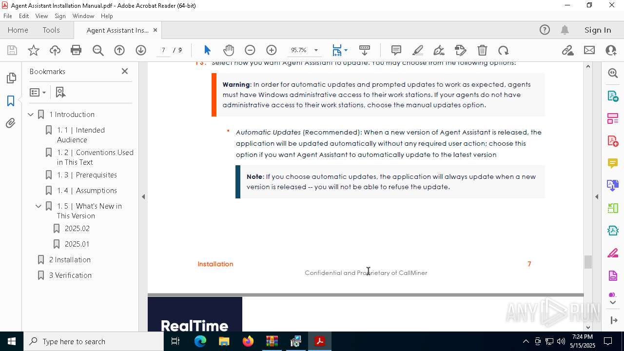Screen dimensions: 624x351
Task: Jump to 1.3 Prerequisites bookmark
Action: pyautogui.click(x=87, y=175)
